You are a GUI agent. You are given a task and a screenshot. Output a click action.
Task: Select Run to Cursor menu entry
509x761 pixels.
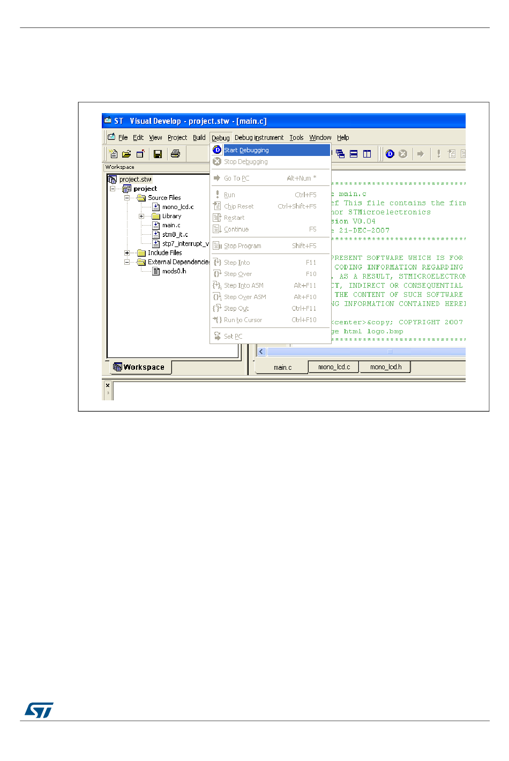click(x=271, y=320)
